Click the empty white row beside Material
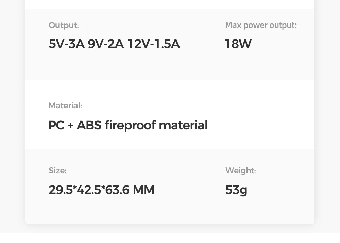The height and width of the screenshot is (243, 340). [260, 115]
